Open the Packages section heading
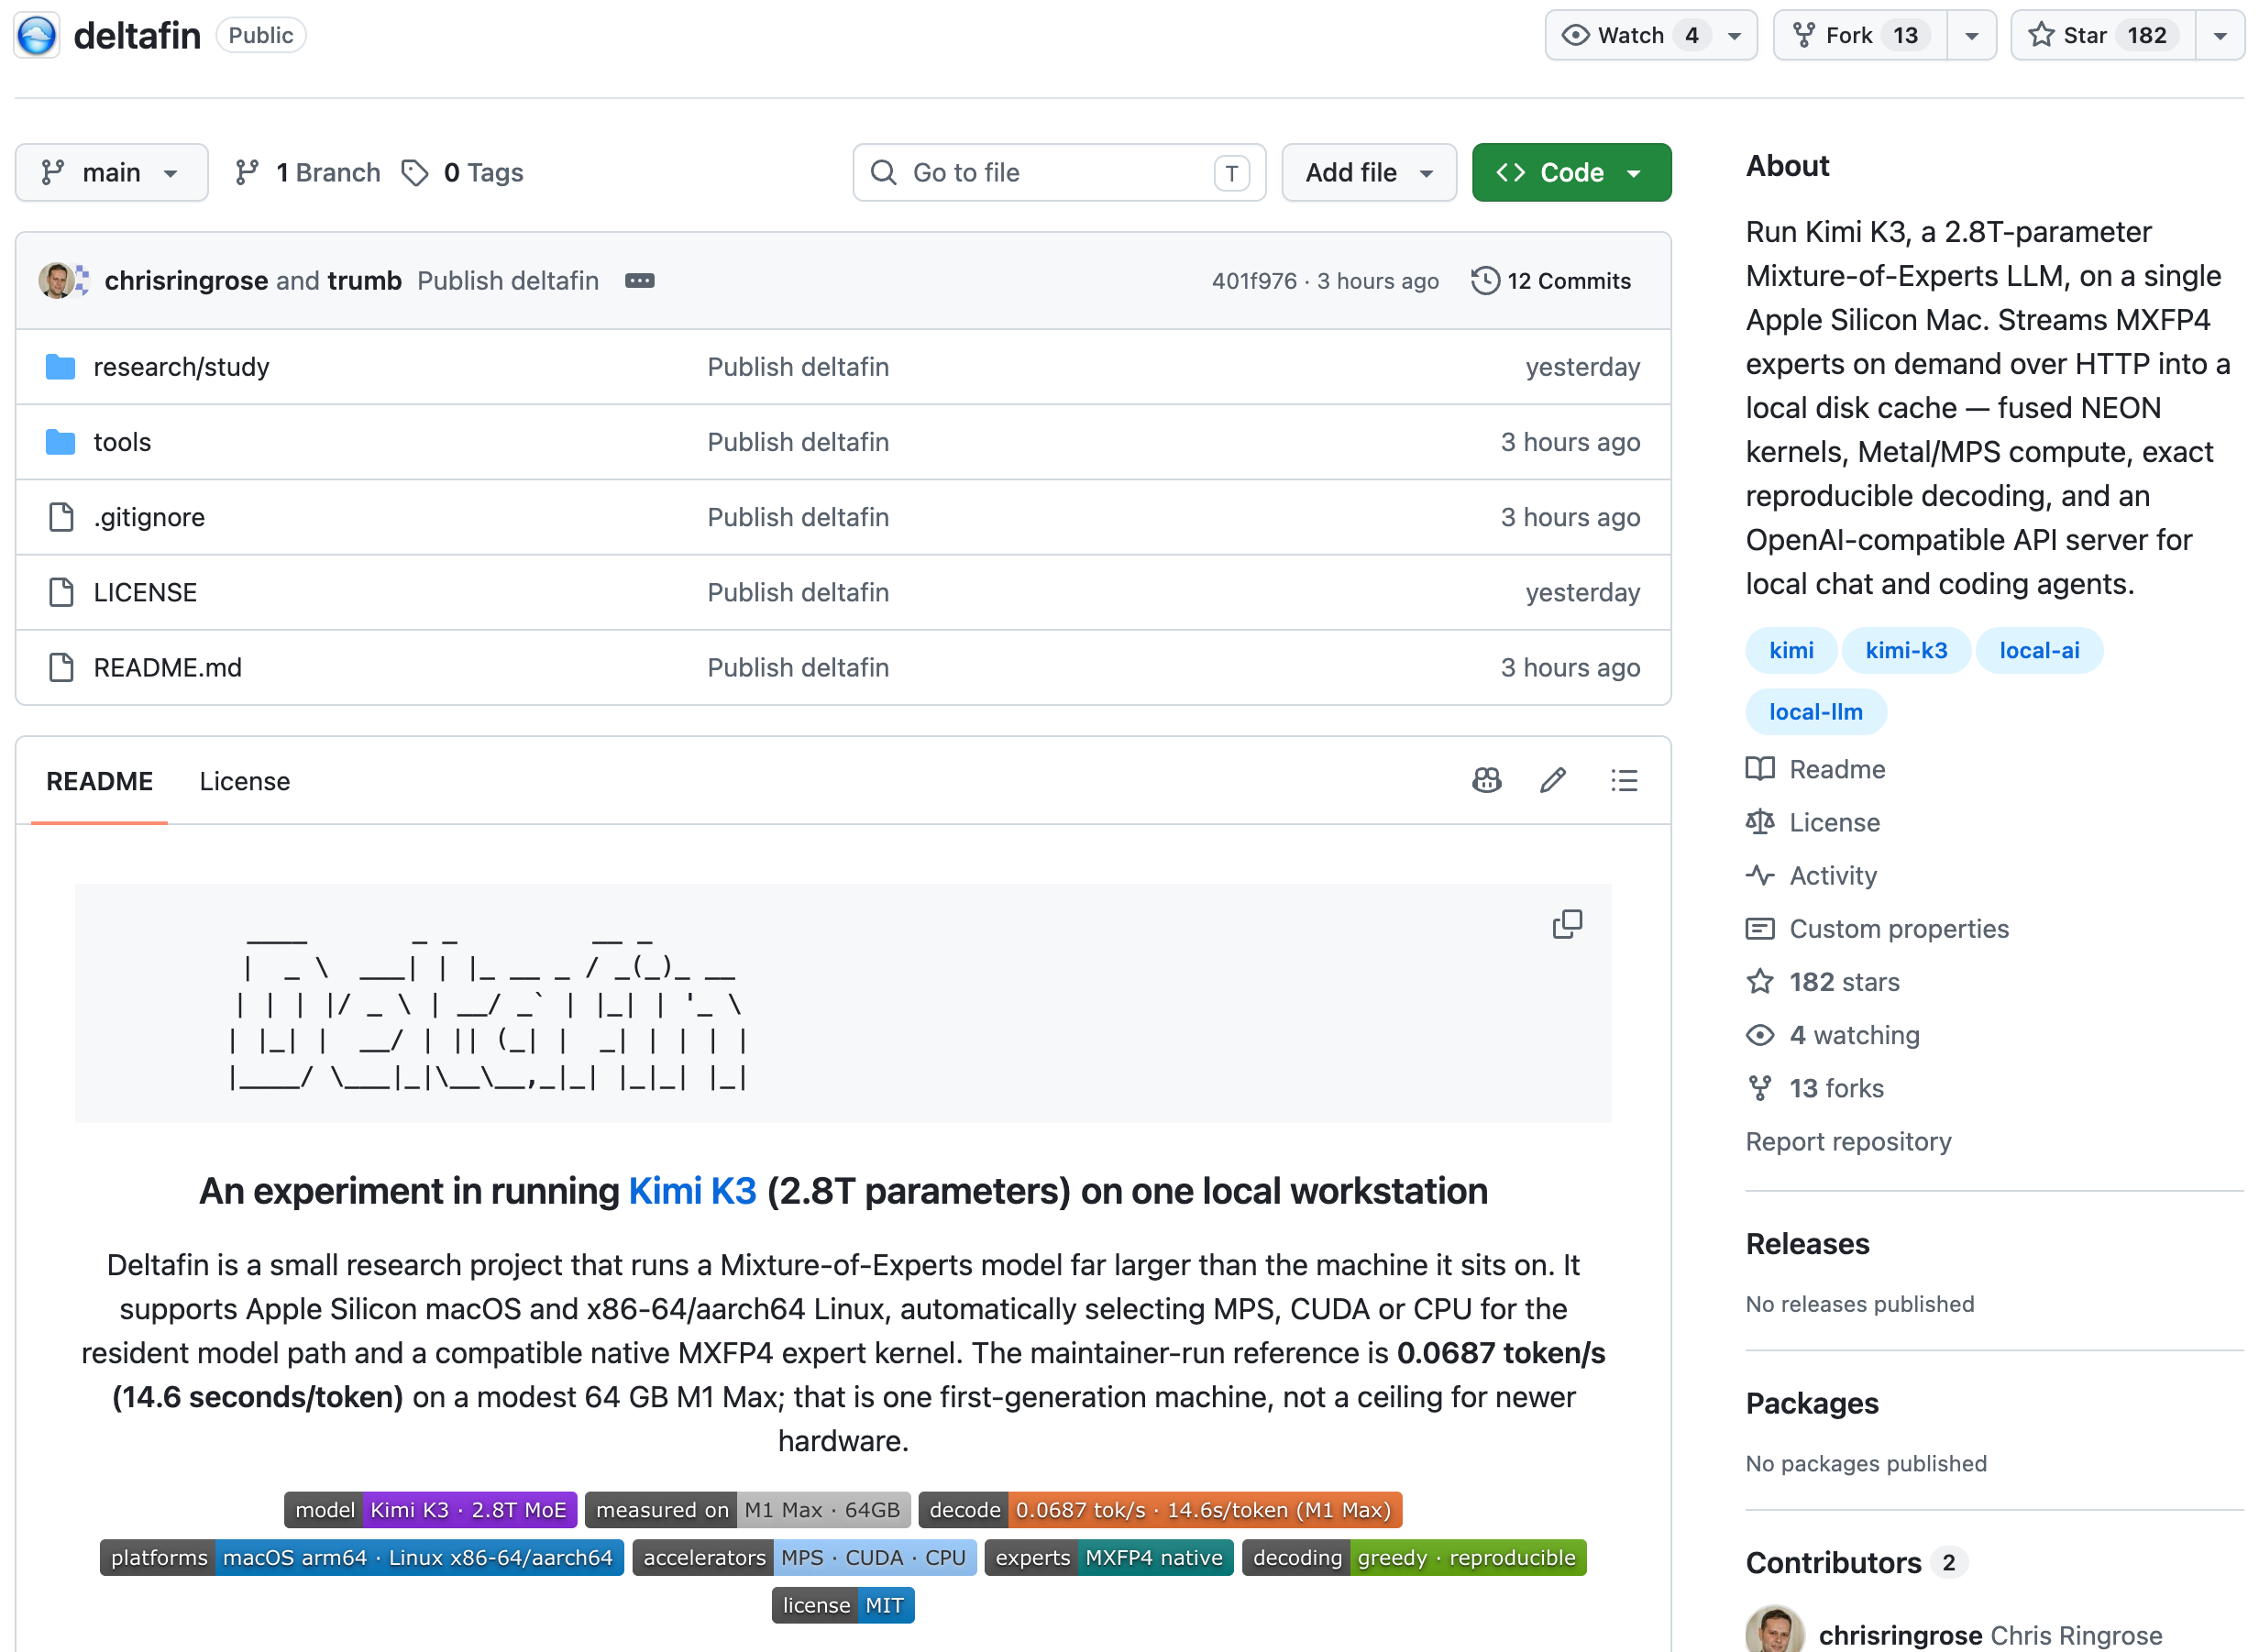The width and height of the screenshot is (2259, 1652). tap(1812, 1404)
